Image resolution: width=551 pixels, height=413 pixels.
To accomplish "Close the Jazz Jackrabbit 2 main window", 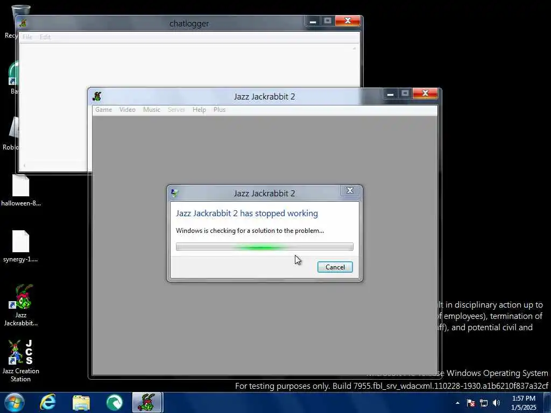I will point(425,94).
